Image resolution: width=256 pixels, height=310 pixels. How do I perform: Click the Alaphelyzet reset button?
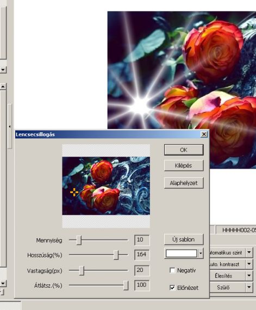184,183
